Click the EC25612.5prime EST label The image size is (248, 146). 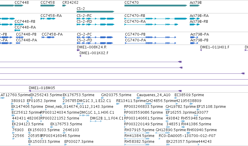(27, 112)
